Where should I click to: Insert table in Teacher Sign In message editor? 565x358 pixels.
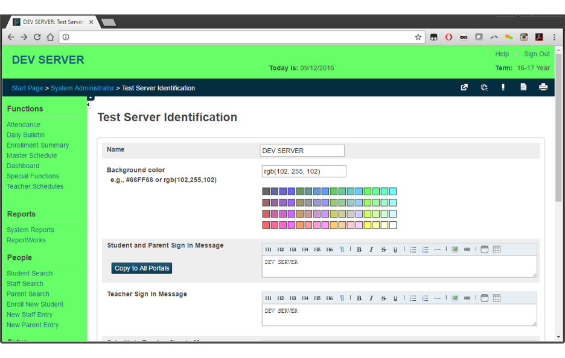(x=497, y=298)
